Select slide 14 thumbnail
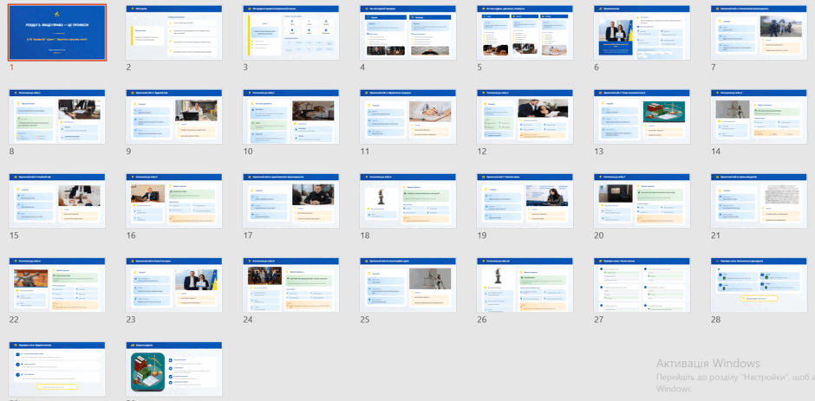 pos(759,117)
